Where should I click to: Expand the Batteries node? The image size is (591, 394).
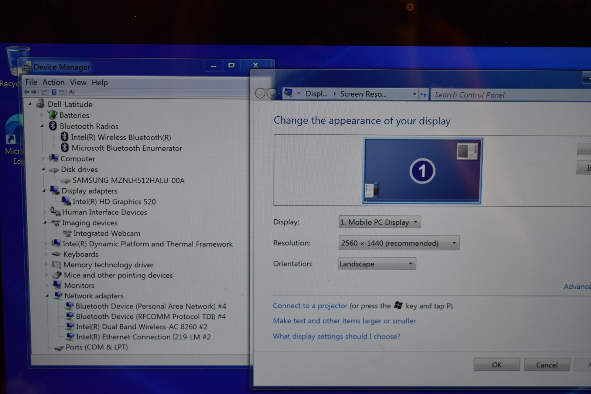click(42, 115)
